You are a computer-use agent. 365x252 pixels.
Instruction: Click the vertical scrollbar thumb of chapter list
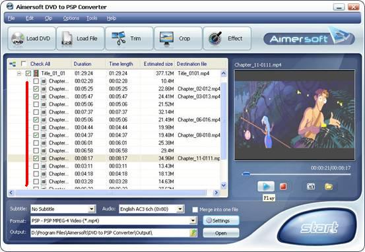tap(224, 121)
